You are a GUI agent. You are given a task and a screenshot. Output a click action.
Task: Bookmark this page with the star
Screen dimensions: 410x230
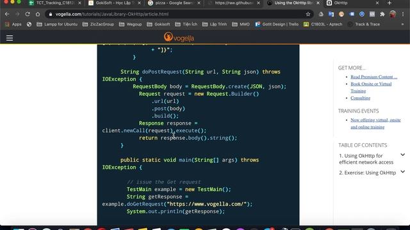click(308, 14)
